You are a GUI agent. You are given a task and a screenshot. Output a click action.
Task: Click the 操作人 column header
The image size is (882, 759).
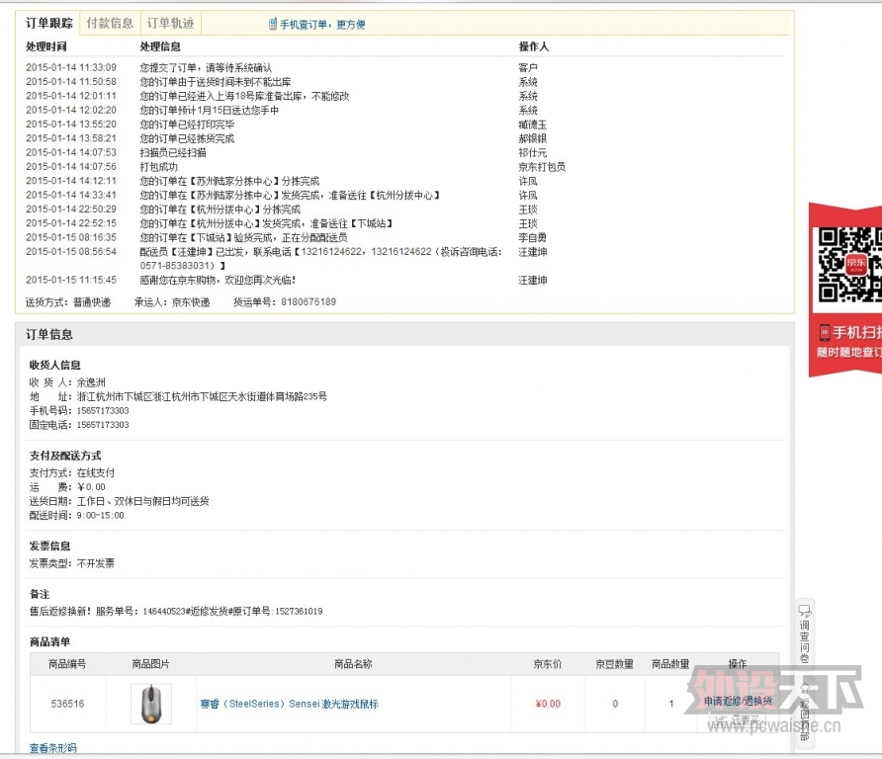[533, 46]
